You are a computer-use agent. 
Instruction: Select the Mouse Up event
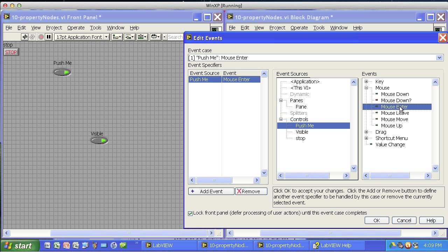click(391, 126)
